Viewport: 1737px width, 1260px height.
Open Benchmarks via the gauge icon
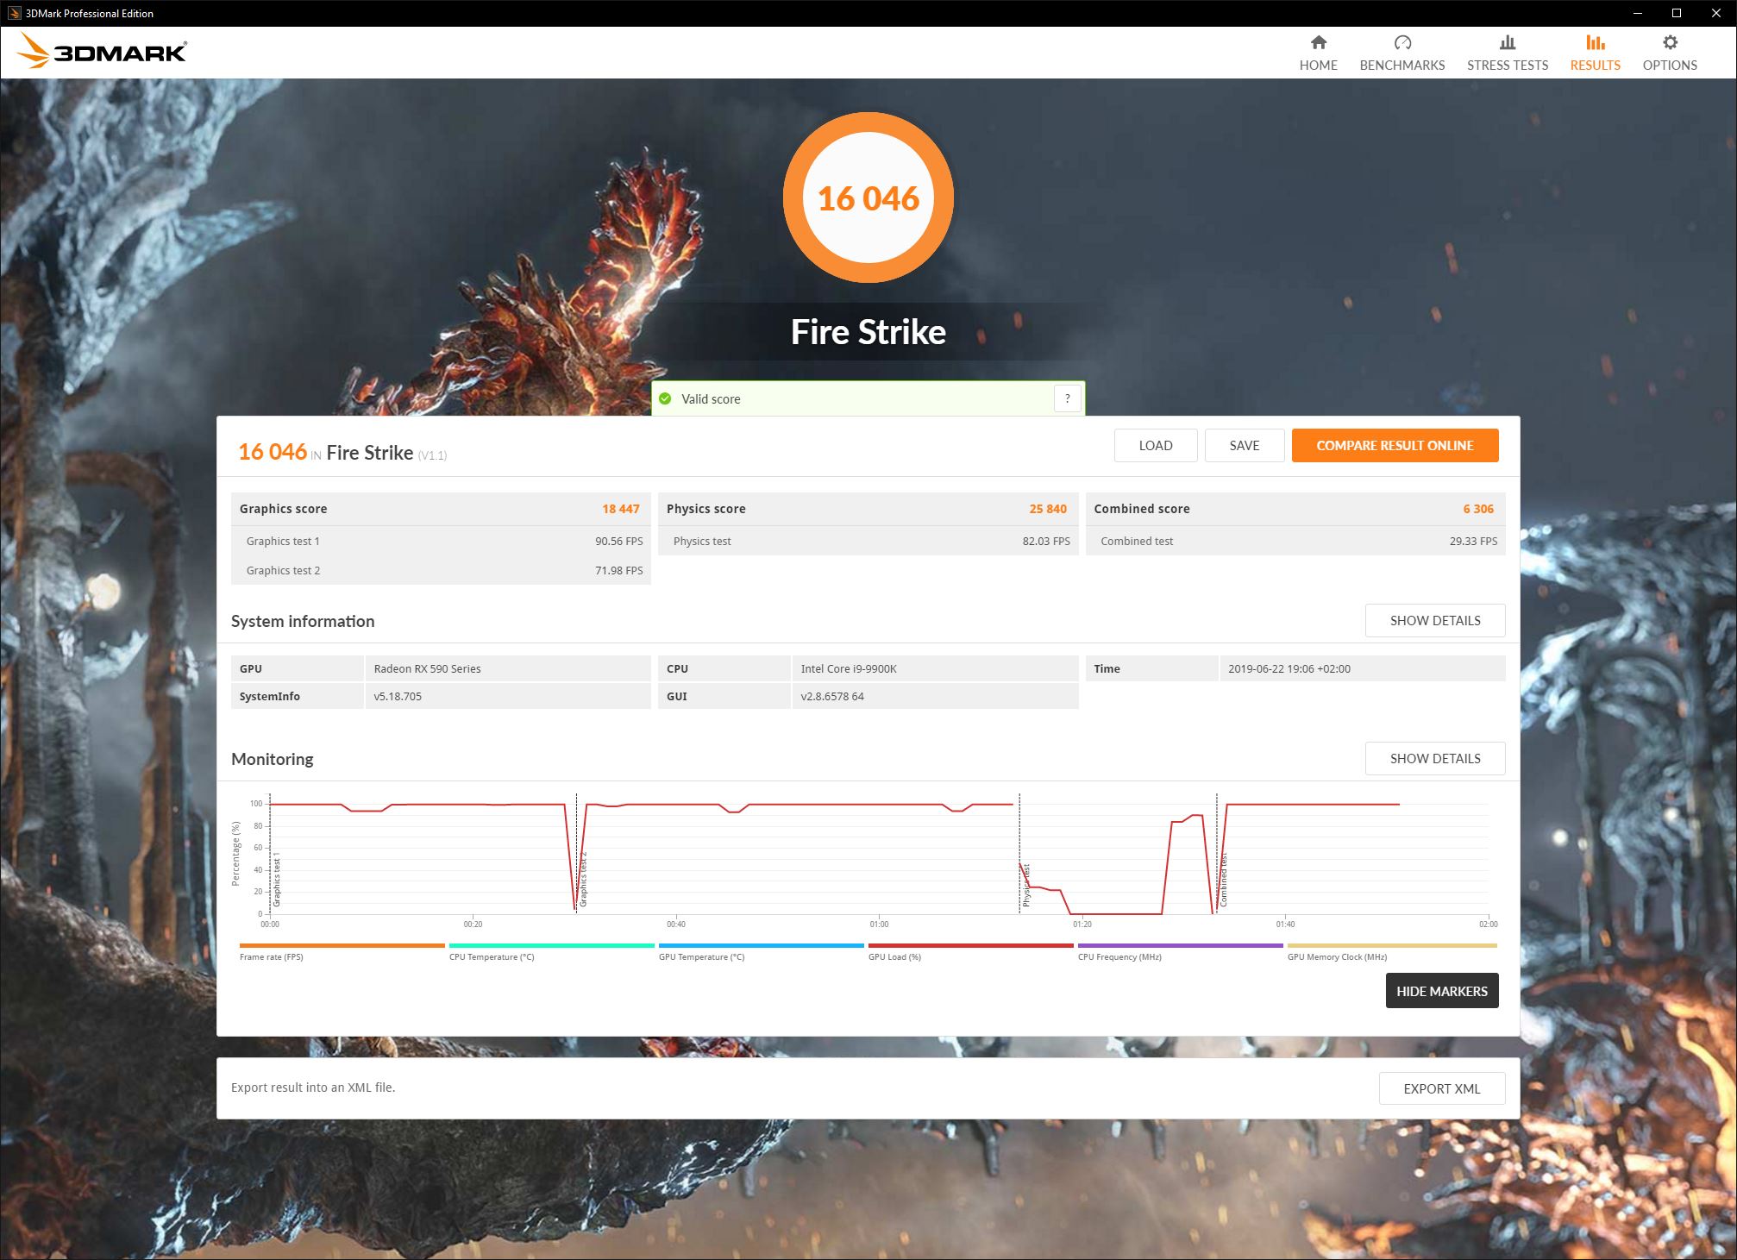click(x=1402, y=42)
